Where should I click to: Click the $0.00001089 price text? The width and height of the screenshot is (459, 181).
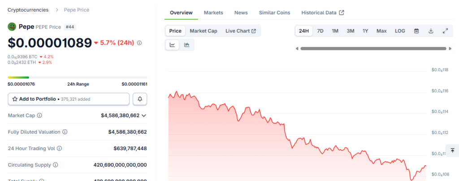coord(50,43)
